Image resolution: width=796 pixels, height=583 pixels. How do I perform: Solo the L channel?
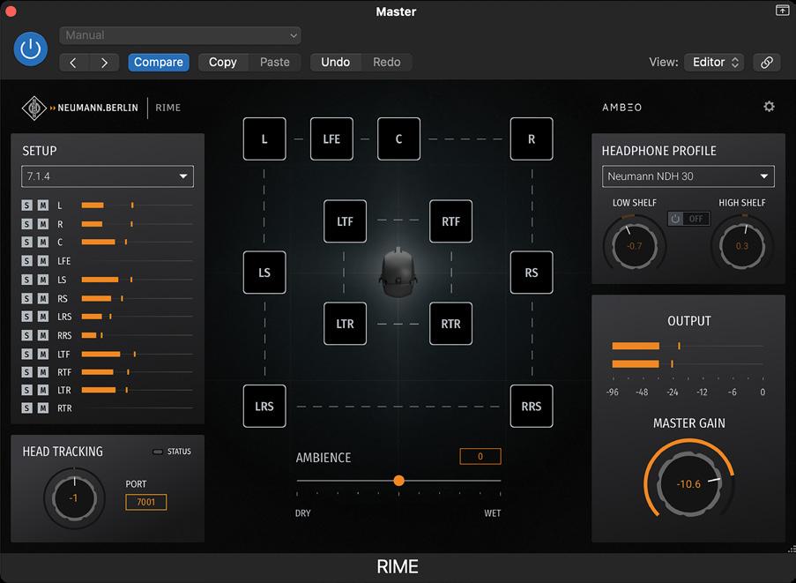[27, 206]
